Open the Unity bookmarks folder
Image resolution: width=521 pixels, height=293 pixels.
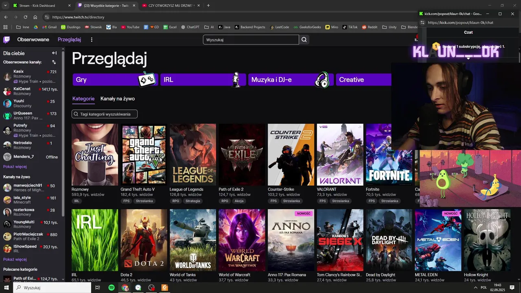click(390, 27)
